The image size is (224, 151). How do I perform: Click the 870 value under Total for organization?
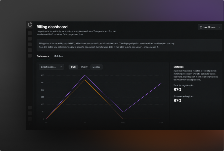pos(177,90)
